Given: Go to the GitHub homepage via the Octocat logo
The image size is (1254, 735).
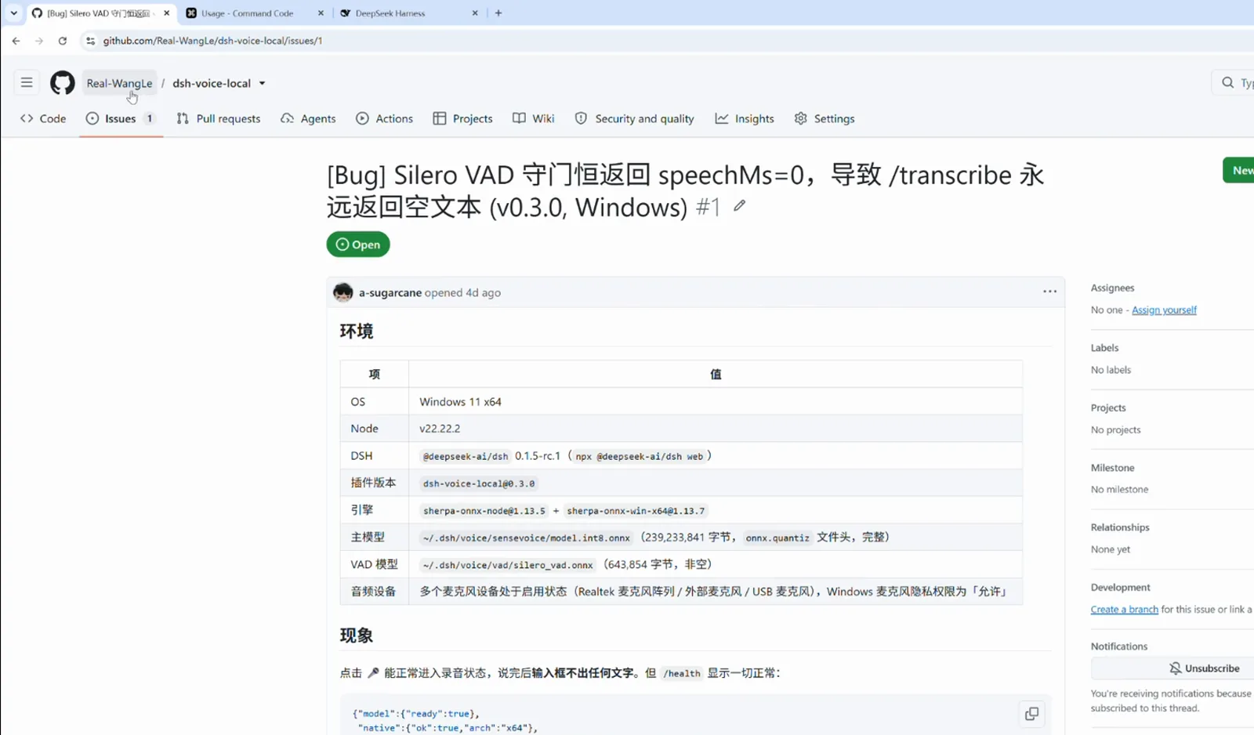Looking at the screenshot, I should click(x=63, y=83).
